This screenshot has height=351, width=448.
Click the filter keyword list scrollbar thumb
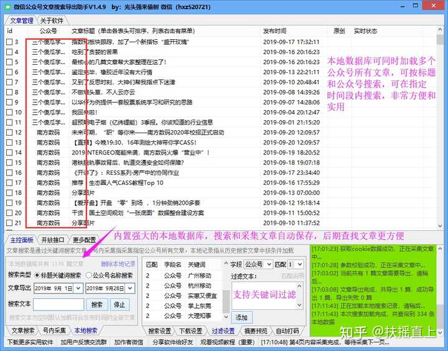[x=226, y=301]
